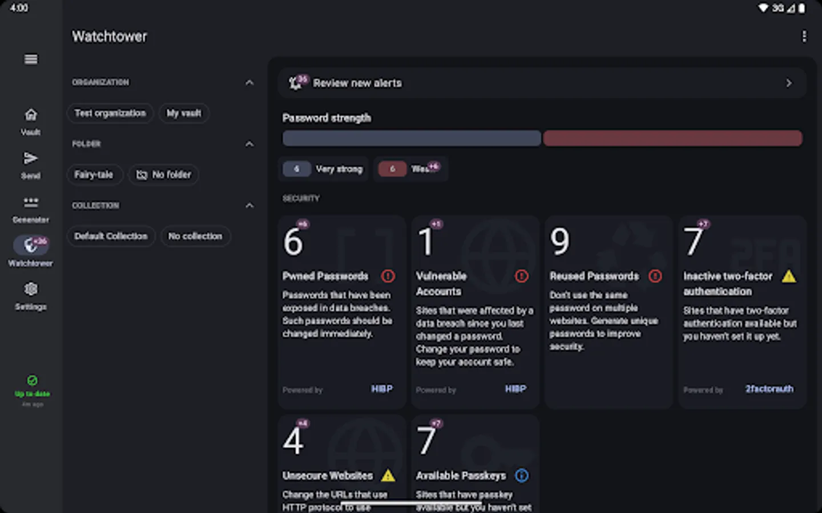
Task: Filter by the Fairy-tale folder chip
Action: pos(95,174)
